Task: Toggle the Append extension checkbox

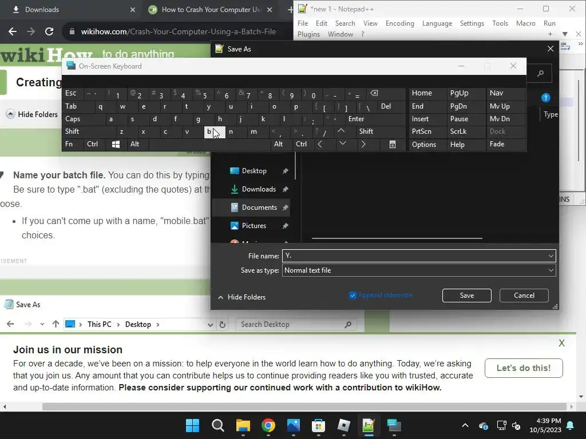Action: click(353, 296)
